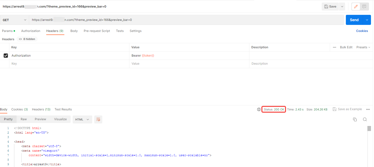Viewport: 374px width, 167px height.
Task: Switch response view to Raw
Action: point(24,119)
